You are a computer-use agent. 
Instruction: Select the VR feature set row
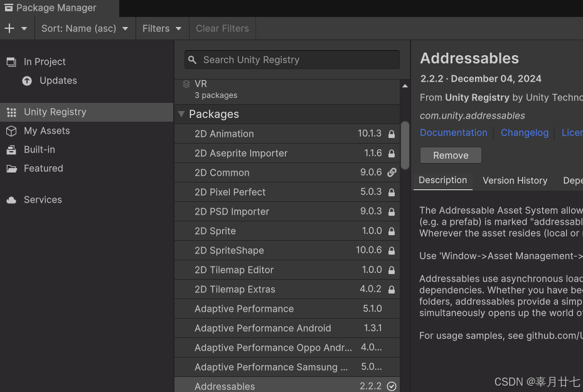(x=287, y=90)
